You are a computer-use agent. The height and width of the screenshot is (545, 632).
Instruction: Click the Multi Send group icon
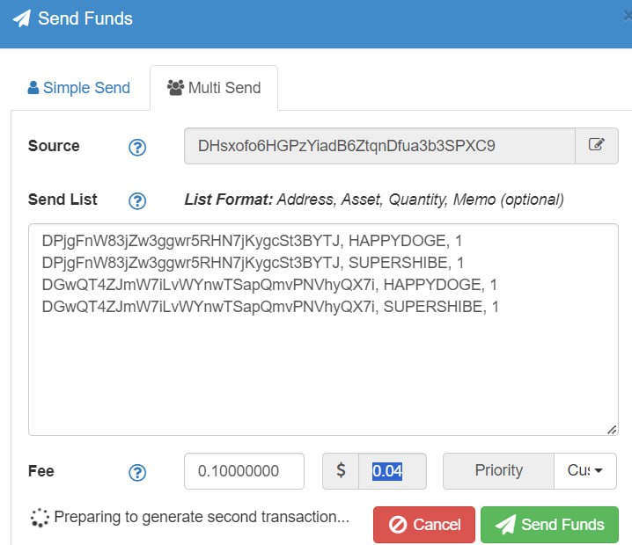click(175, 87)
